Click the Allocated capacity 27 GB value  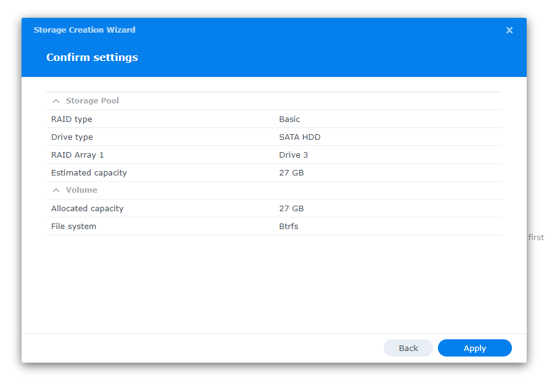click(291, 208)
